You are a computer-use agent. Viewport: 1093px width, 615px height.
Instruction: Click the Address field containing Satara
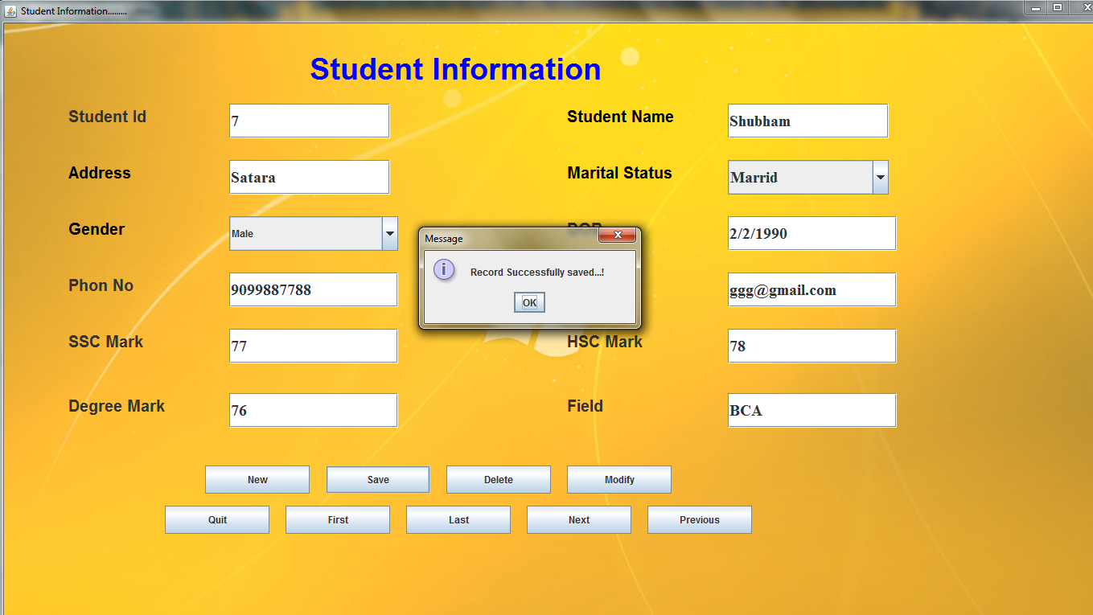click(310, 177)
